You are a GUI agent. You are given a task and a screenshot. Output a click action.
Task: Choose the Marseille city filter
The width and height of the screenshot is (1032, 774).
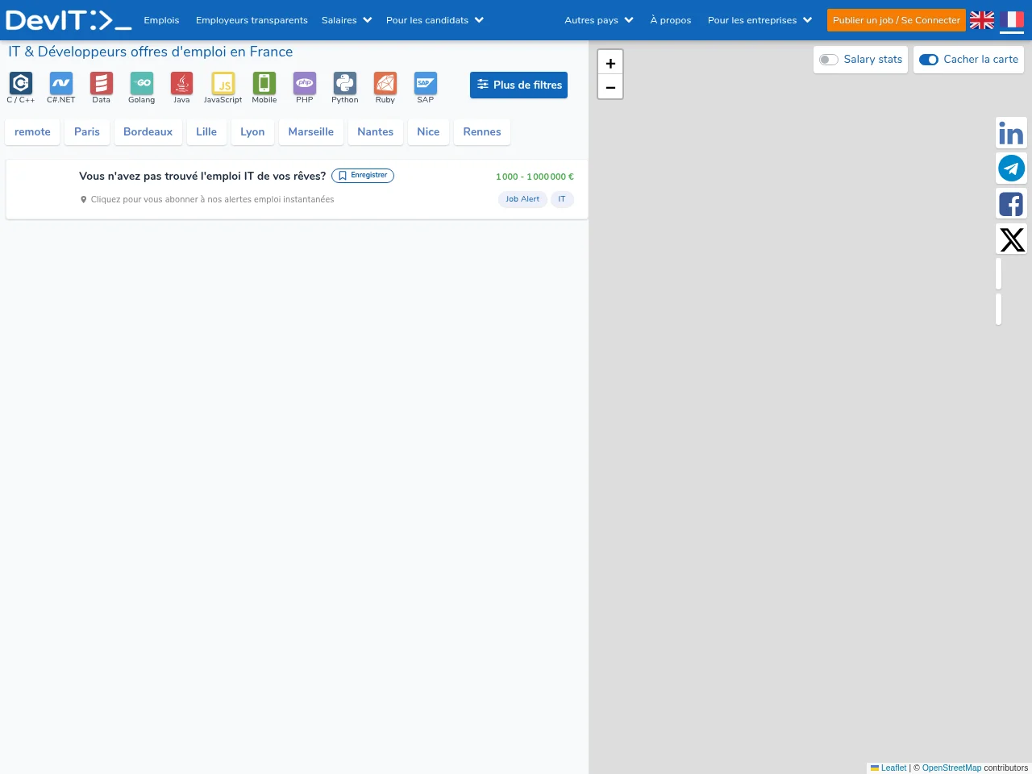coord(311,131)
